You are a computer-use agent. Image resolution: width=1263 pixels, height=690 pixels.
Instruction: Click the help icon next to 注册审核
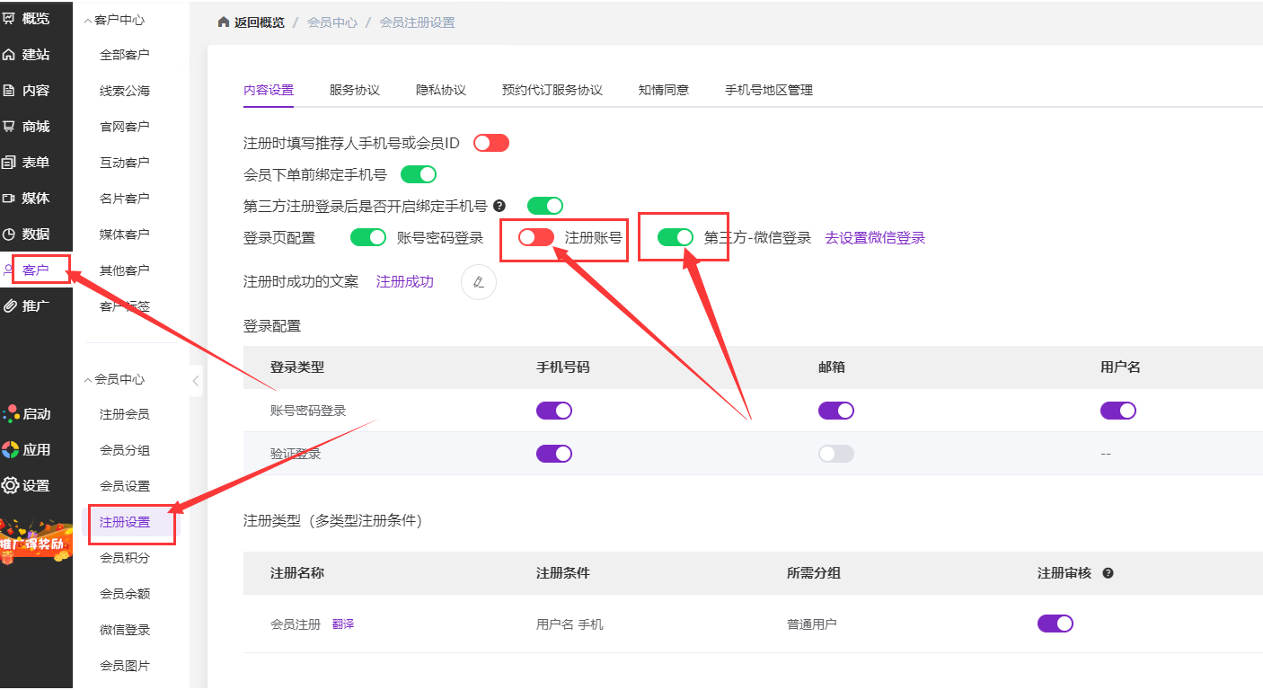point(1108,573)
